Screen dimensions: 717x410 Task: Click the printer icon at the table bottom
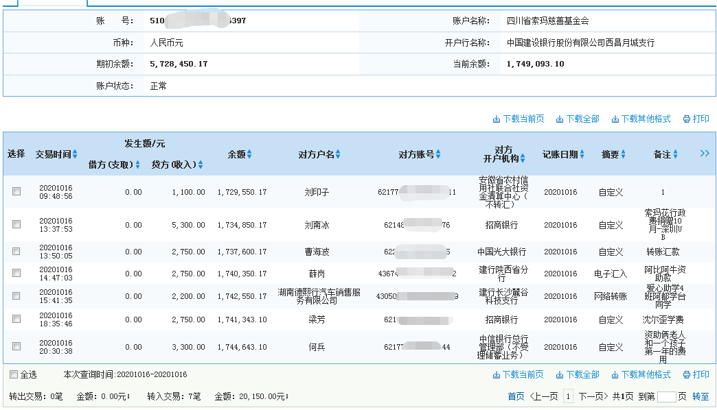(x=687, y=374)
